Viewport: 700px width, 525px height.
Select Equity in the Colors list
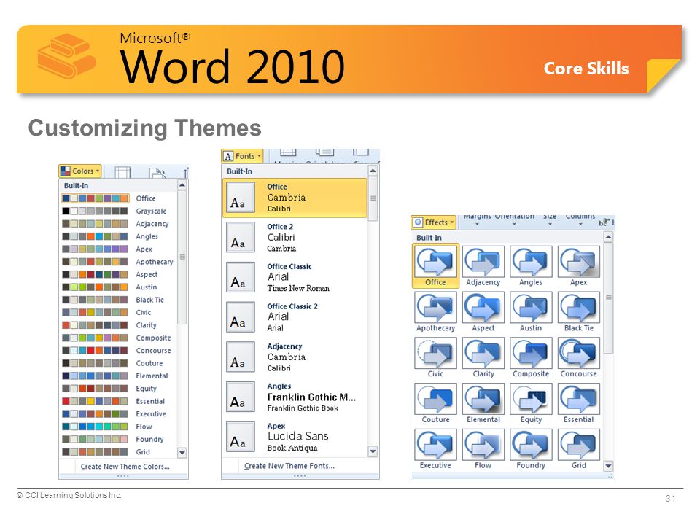pos(147,389)
